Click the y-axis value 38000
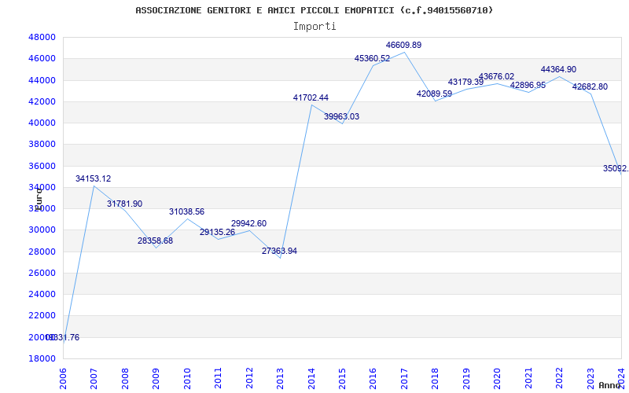 point(42,145)
